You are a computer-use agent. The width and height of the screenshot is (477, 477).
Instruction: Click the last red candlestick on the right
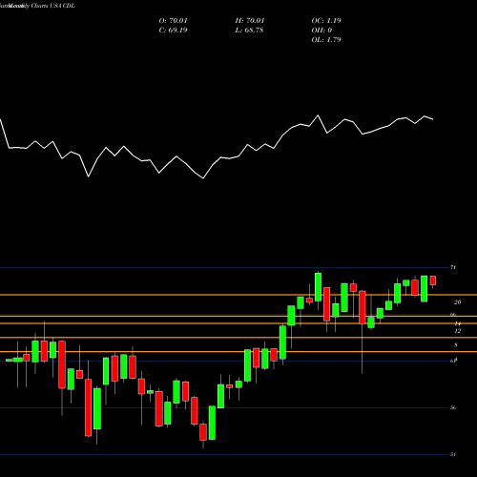click(x=433, y=280)
